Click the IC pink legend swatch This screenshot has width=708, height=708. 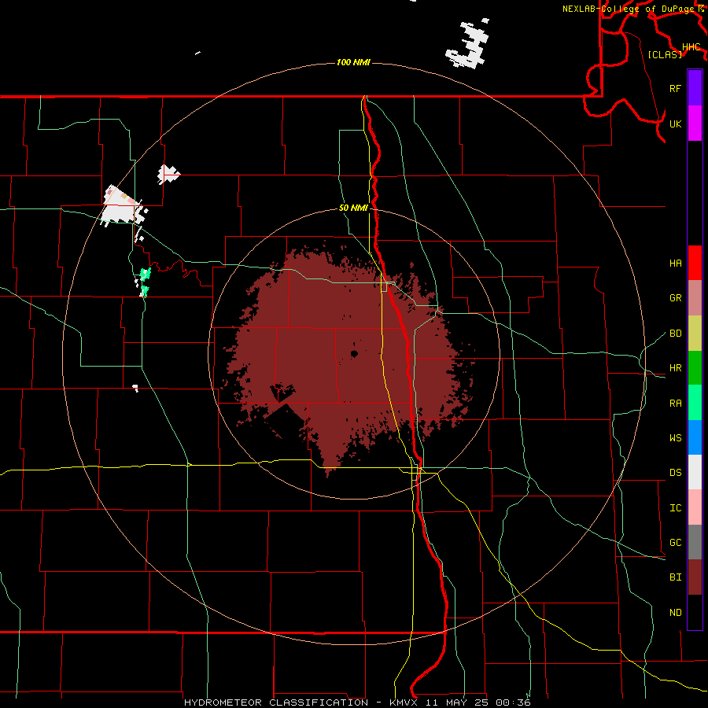pos(695,507)
